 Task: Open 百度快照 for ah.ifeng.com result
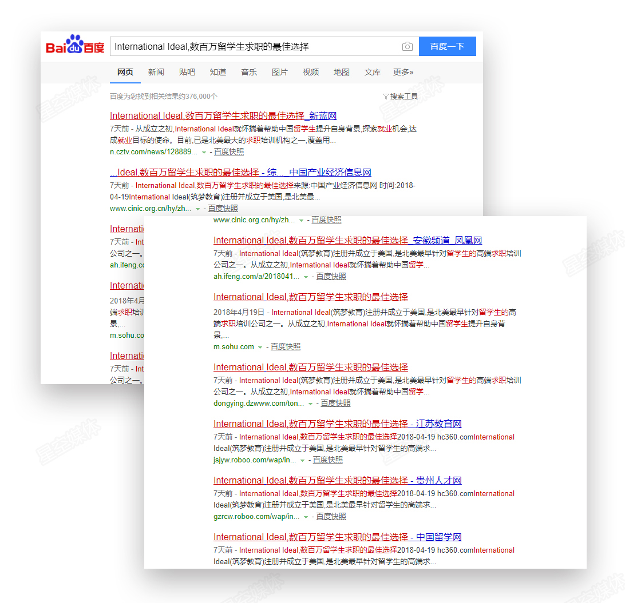pyautogui.click(x=331, y=277)
